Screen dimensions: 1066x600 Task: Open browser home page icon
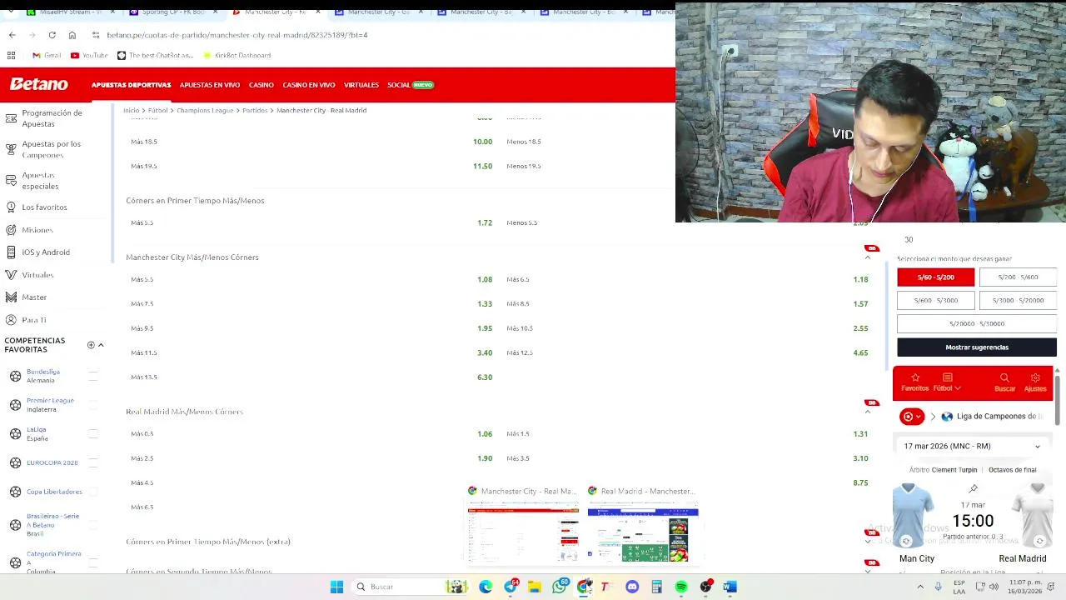[x=72, y=35]
